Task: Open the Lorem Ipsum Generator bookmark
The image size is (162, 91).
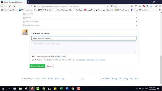Action: click(105, 10)
